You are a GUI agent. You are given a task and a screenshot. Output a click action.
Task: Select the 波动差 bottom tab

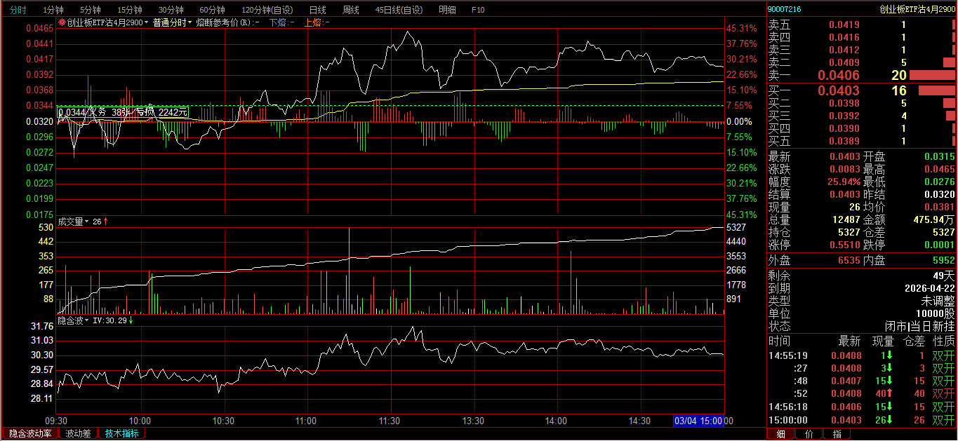click(x=78, y=433)
